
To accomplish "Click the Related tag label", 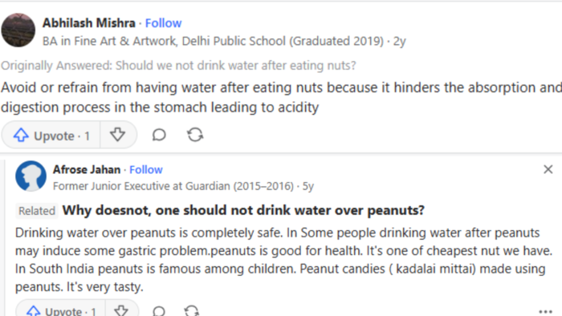I will (37, 211).
